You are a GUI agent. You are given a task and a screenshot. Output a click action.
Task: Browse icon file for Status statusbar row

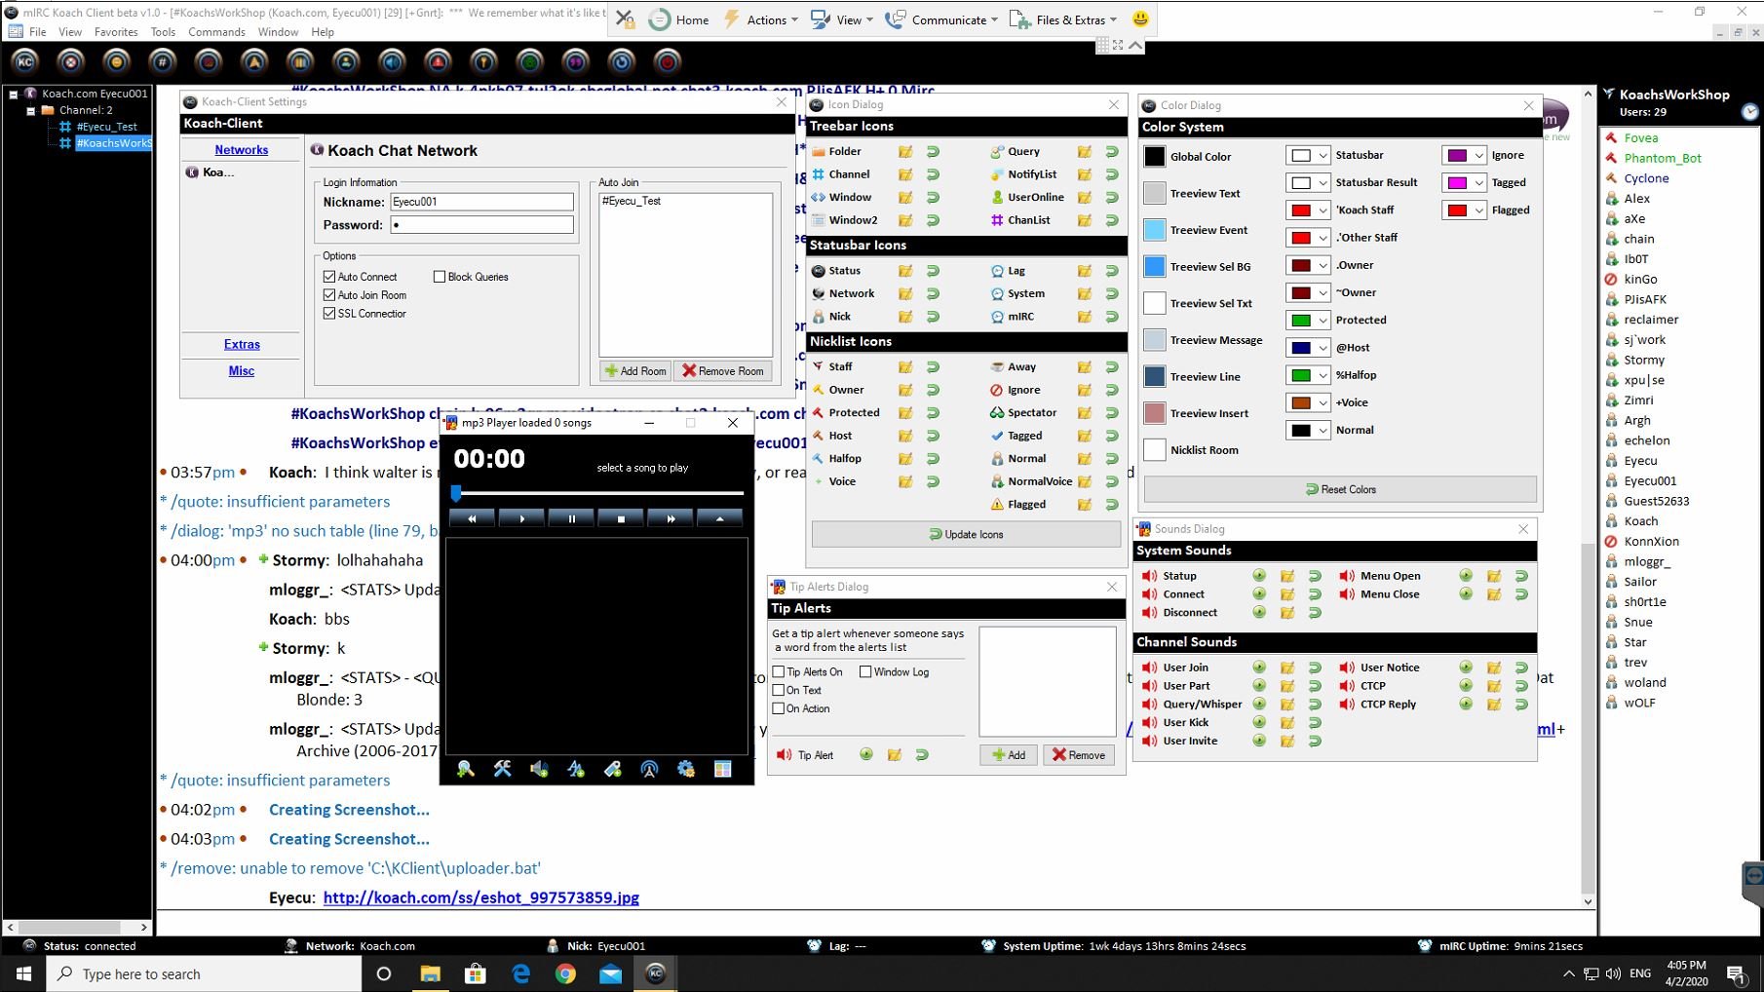(x=905, y=271)
